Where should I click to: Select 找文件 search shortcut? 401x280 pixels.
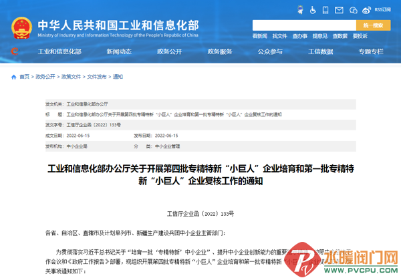click(x=280, y=36)
